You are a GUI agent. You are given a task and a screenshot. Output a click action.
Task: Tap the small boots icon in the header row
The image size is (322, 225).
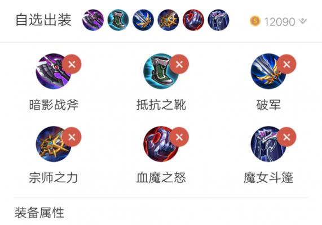tap(118, 20)
